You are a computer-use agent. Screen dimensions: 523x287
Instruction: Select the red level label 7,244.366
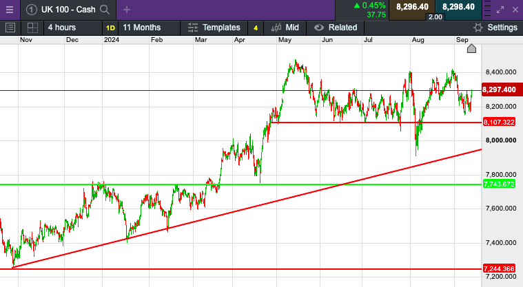[499, 268]
